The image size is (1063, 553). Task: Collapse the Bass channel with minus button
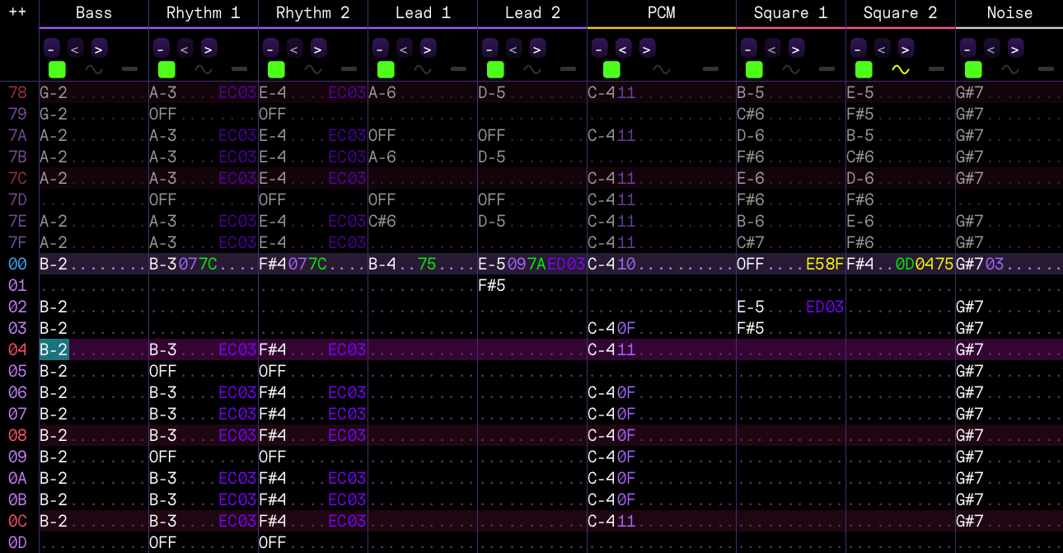click(52, 48)
